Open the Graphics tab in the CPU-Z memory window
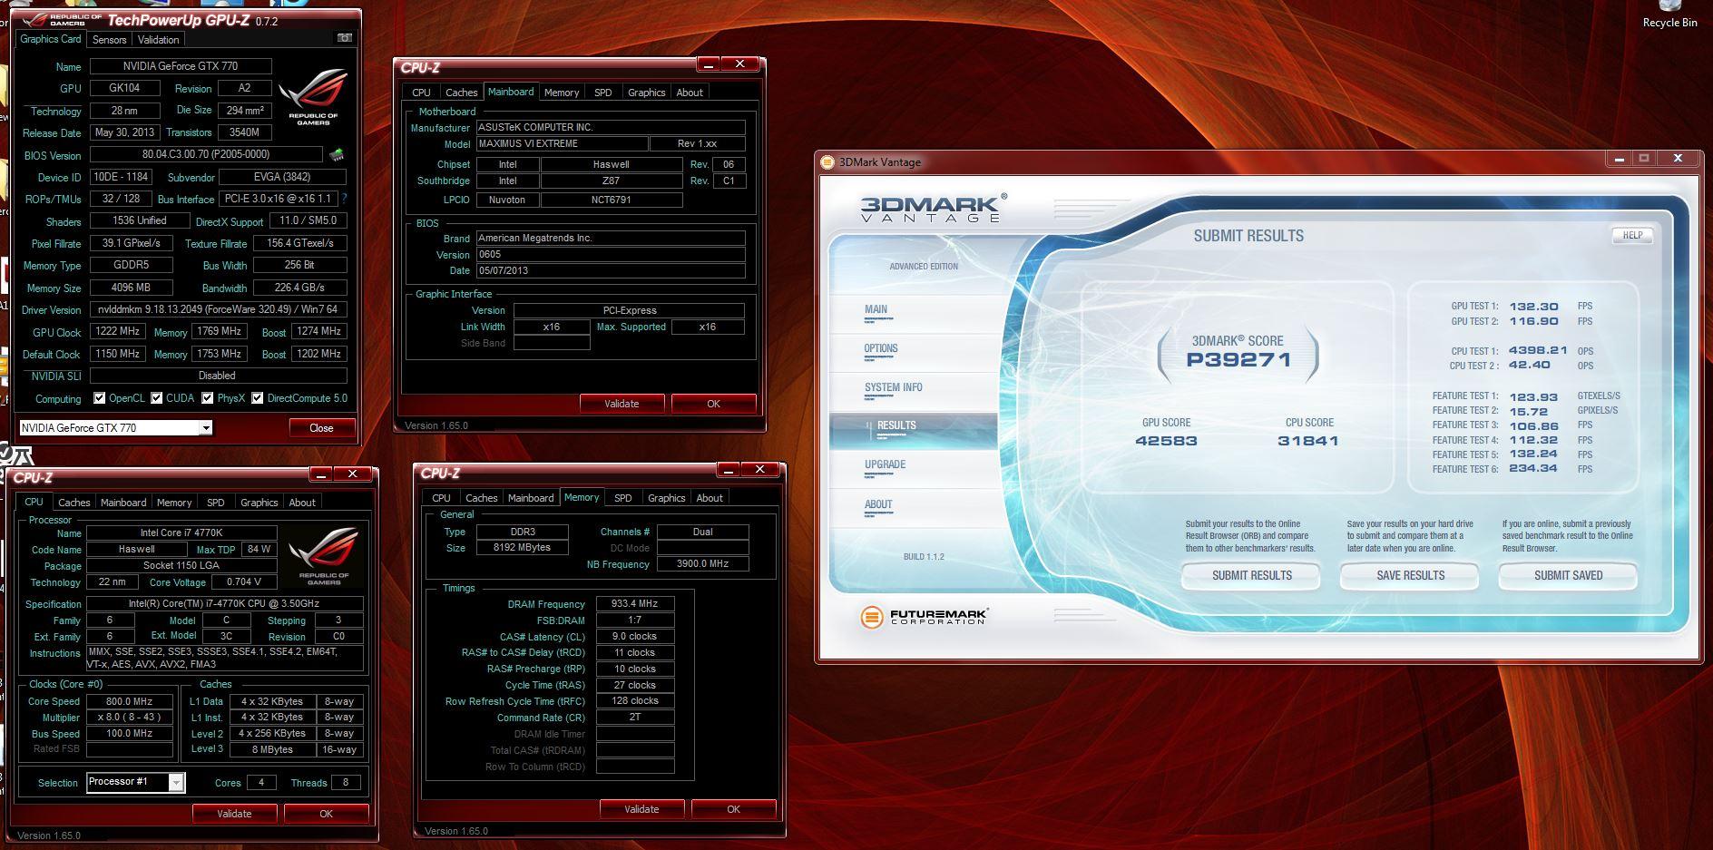 tap(667, 498)
